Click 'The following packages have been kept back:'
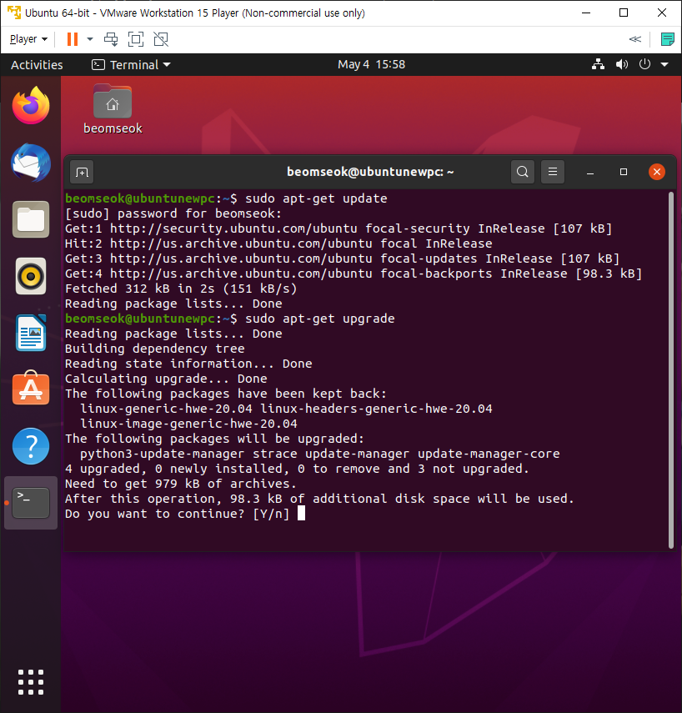682x713 pixels. pyautogui.click(x=225, y=394)
